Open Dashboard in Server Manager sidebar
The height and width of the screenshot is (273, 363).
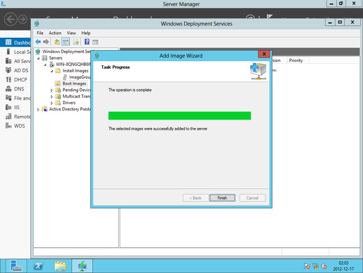(x=15, y=42)
